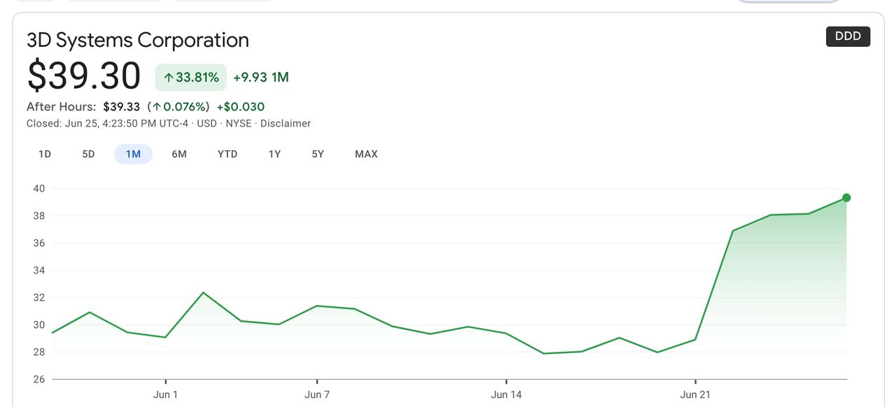Open the Disclaimer link
Screen dimensions: 896x407
pyautogui.click(x=286, y=123)
